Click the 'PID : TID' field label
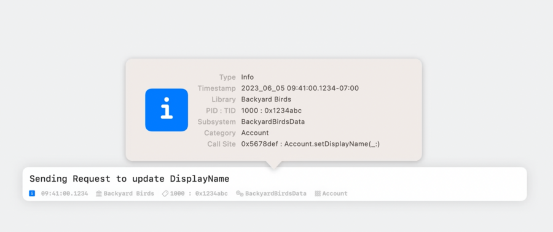The width and height of the screenshot is (553, 232). click(x=221, y=110)
